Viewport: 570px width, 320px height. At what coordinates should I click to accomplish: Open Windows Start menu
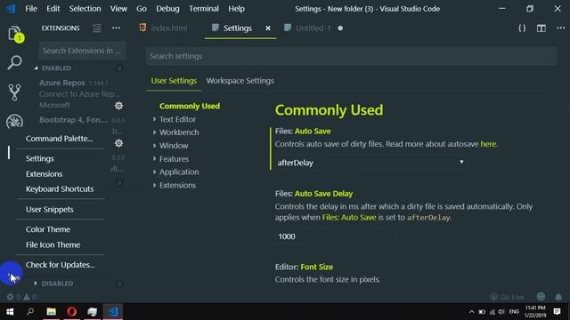tap(10, 312)
